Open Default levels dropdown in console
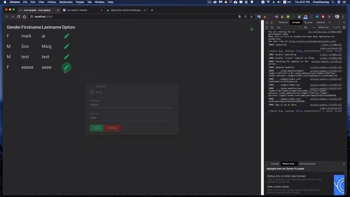Viewport: 350px width, 197px height. [x=323, y=27]
